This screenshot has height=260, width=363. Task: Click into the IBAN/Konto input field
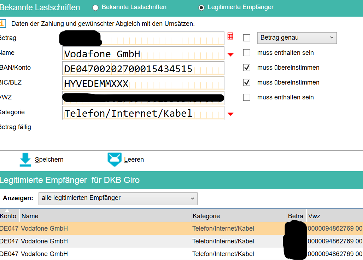point(143,68)
